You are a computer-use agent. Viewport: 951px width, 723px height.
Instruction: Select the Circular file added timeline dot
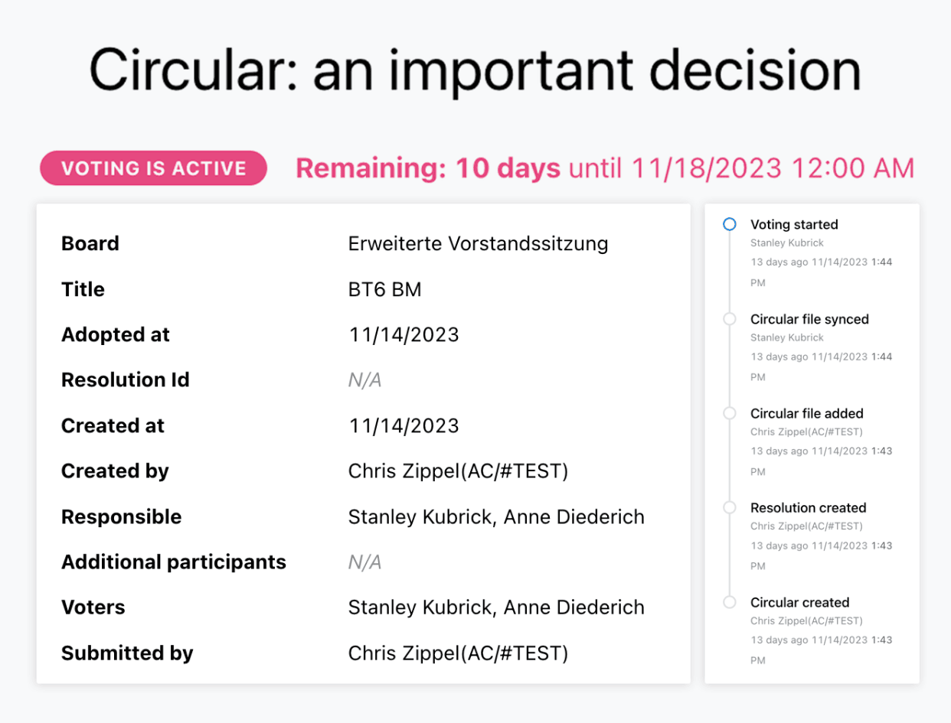point(730,413)
